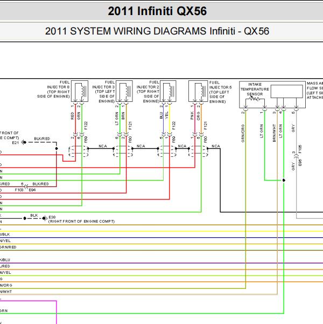Select the 'FUEL INJECTOR 5' label

pyautogui.click(x=220, y=85)
